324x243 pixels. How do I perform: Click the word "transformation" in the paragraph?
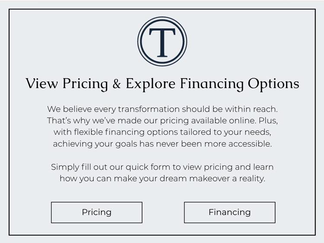[x=149, y=109]
